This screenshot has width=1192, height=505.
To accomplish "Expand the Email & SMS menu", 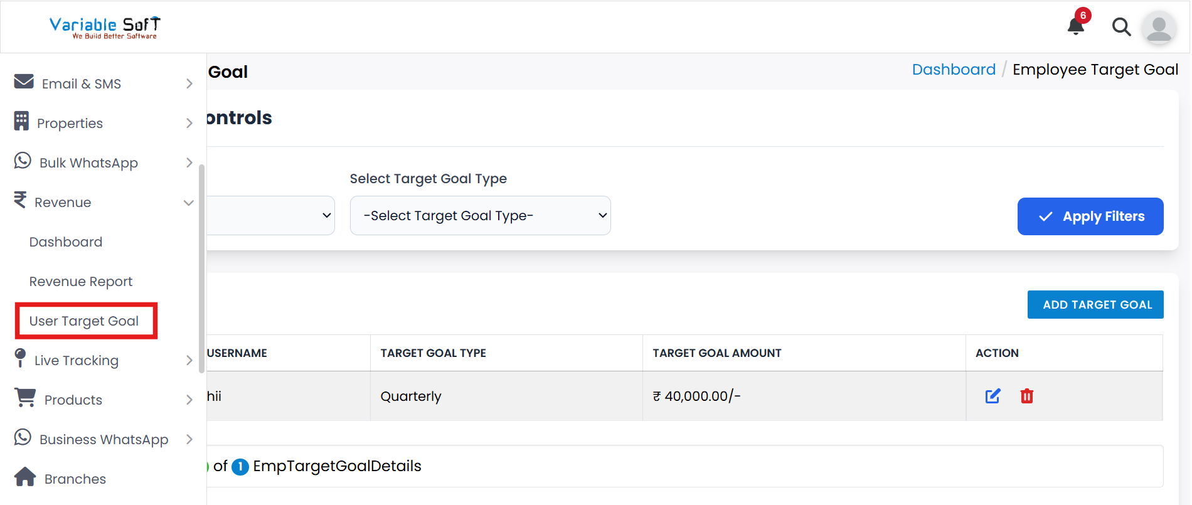I will click(x=189, y=84).
